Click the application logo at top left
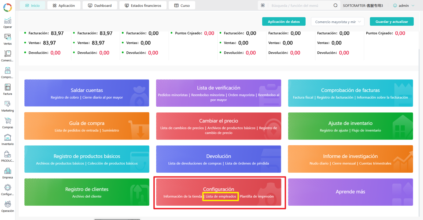 pos(8,8)
